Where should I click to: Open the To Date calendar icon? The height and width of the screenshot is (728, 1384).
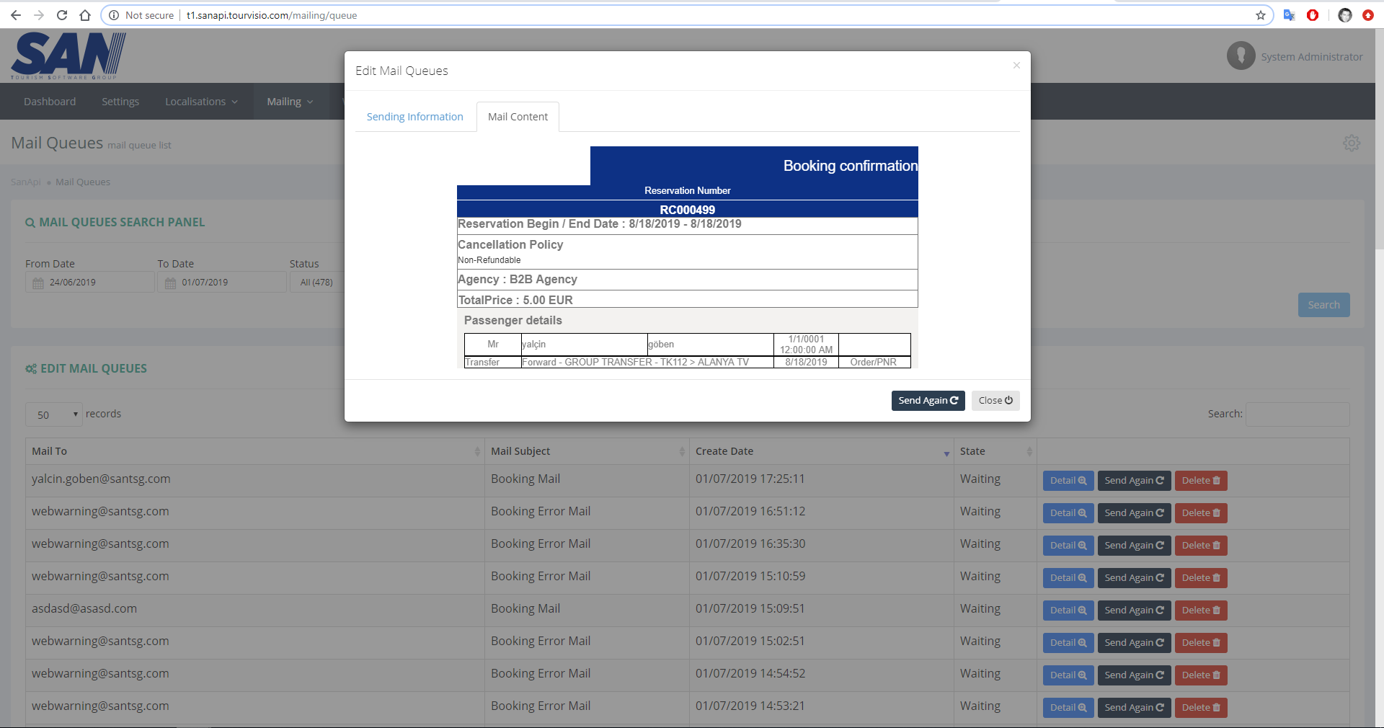click(170, 283)
